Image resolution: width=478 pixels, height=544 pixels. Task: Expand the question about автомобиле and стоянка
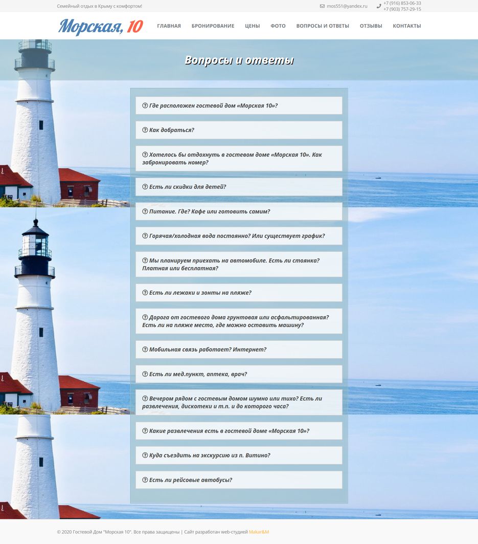tap(239, 264)
